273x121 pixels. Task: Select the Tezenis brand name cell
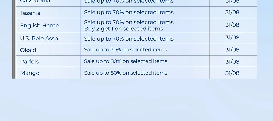(30, 13)
